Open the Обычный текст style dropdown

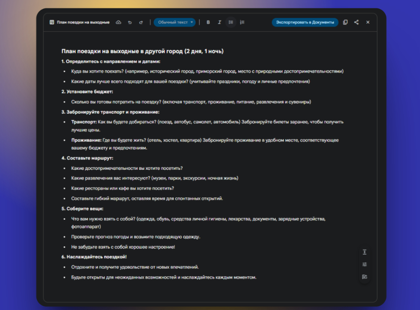[x=175, y=22]
